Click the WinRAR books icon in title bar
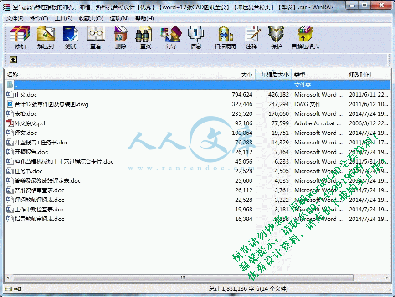This screenshot has height=297, width=395. point(7,7)
